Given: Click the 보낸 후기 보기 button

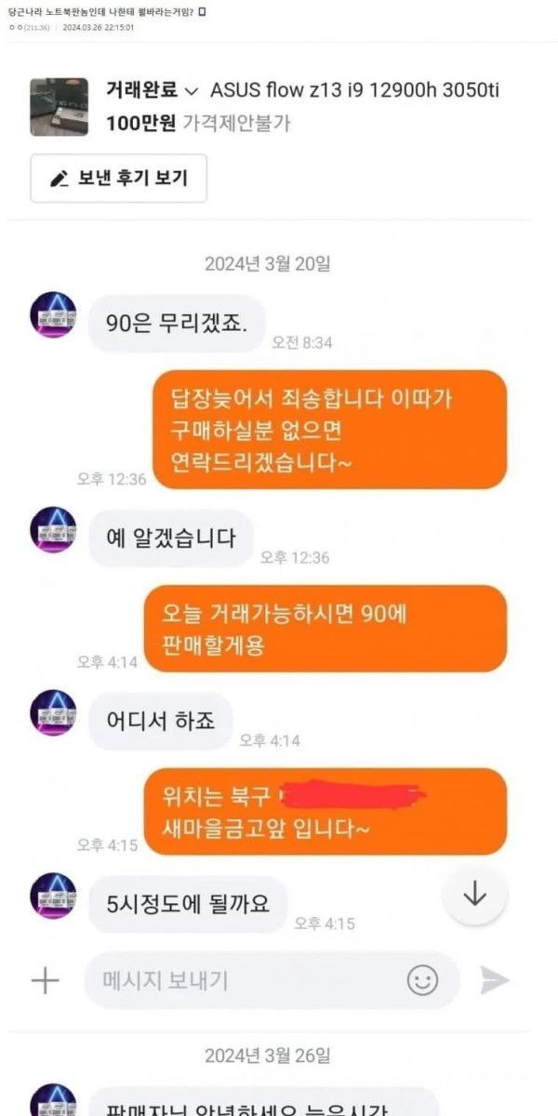Looking at the screenshot, I should [119, 179].
